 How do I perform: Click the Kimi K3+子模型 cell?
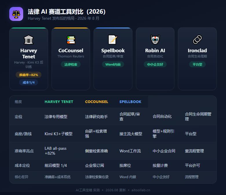click(58, 134)
